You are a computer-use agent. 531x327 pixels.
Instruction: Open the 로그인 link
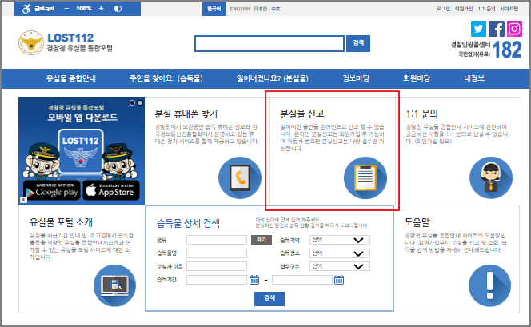pyautogui.click(x=443, y=9)
